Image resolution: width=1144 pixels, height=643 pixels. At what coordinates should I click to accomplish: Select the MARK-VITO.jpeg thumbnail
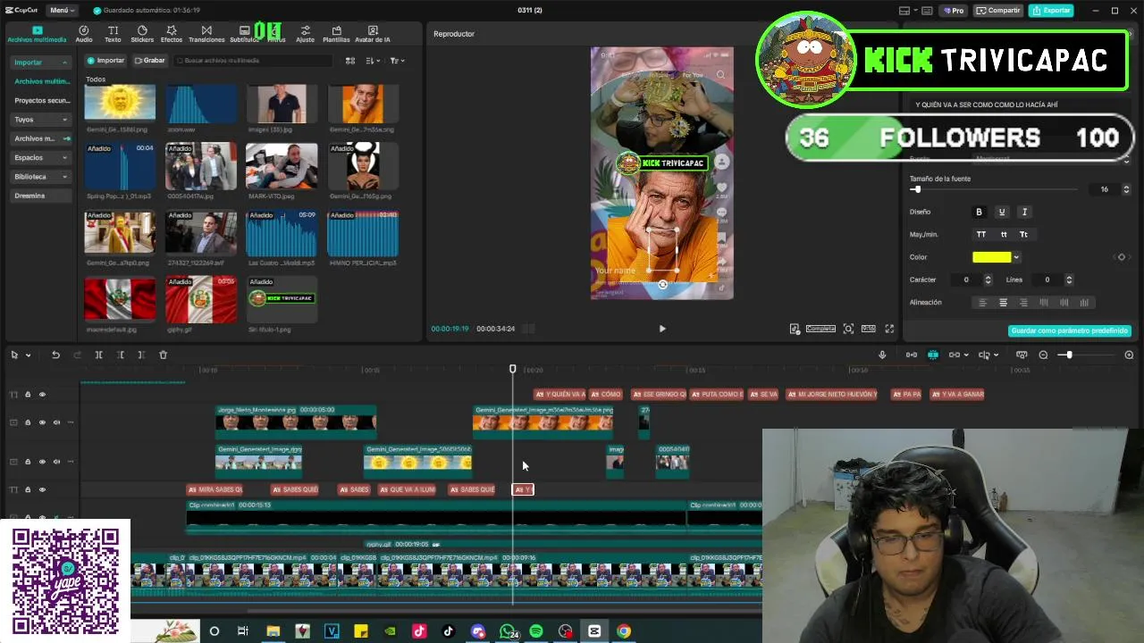pos(282,165)
